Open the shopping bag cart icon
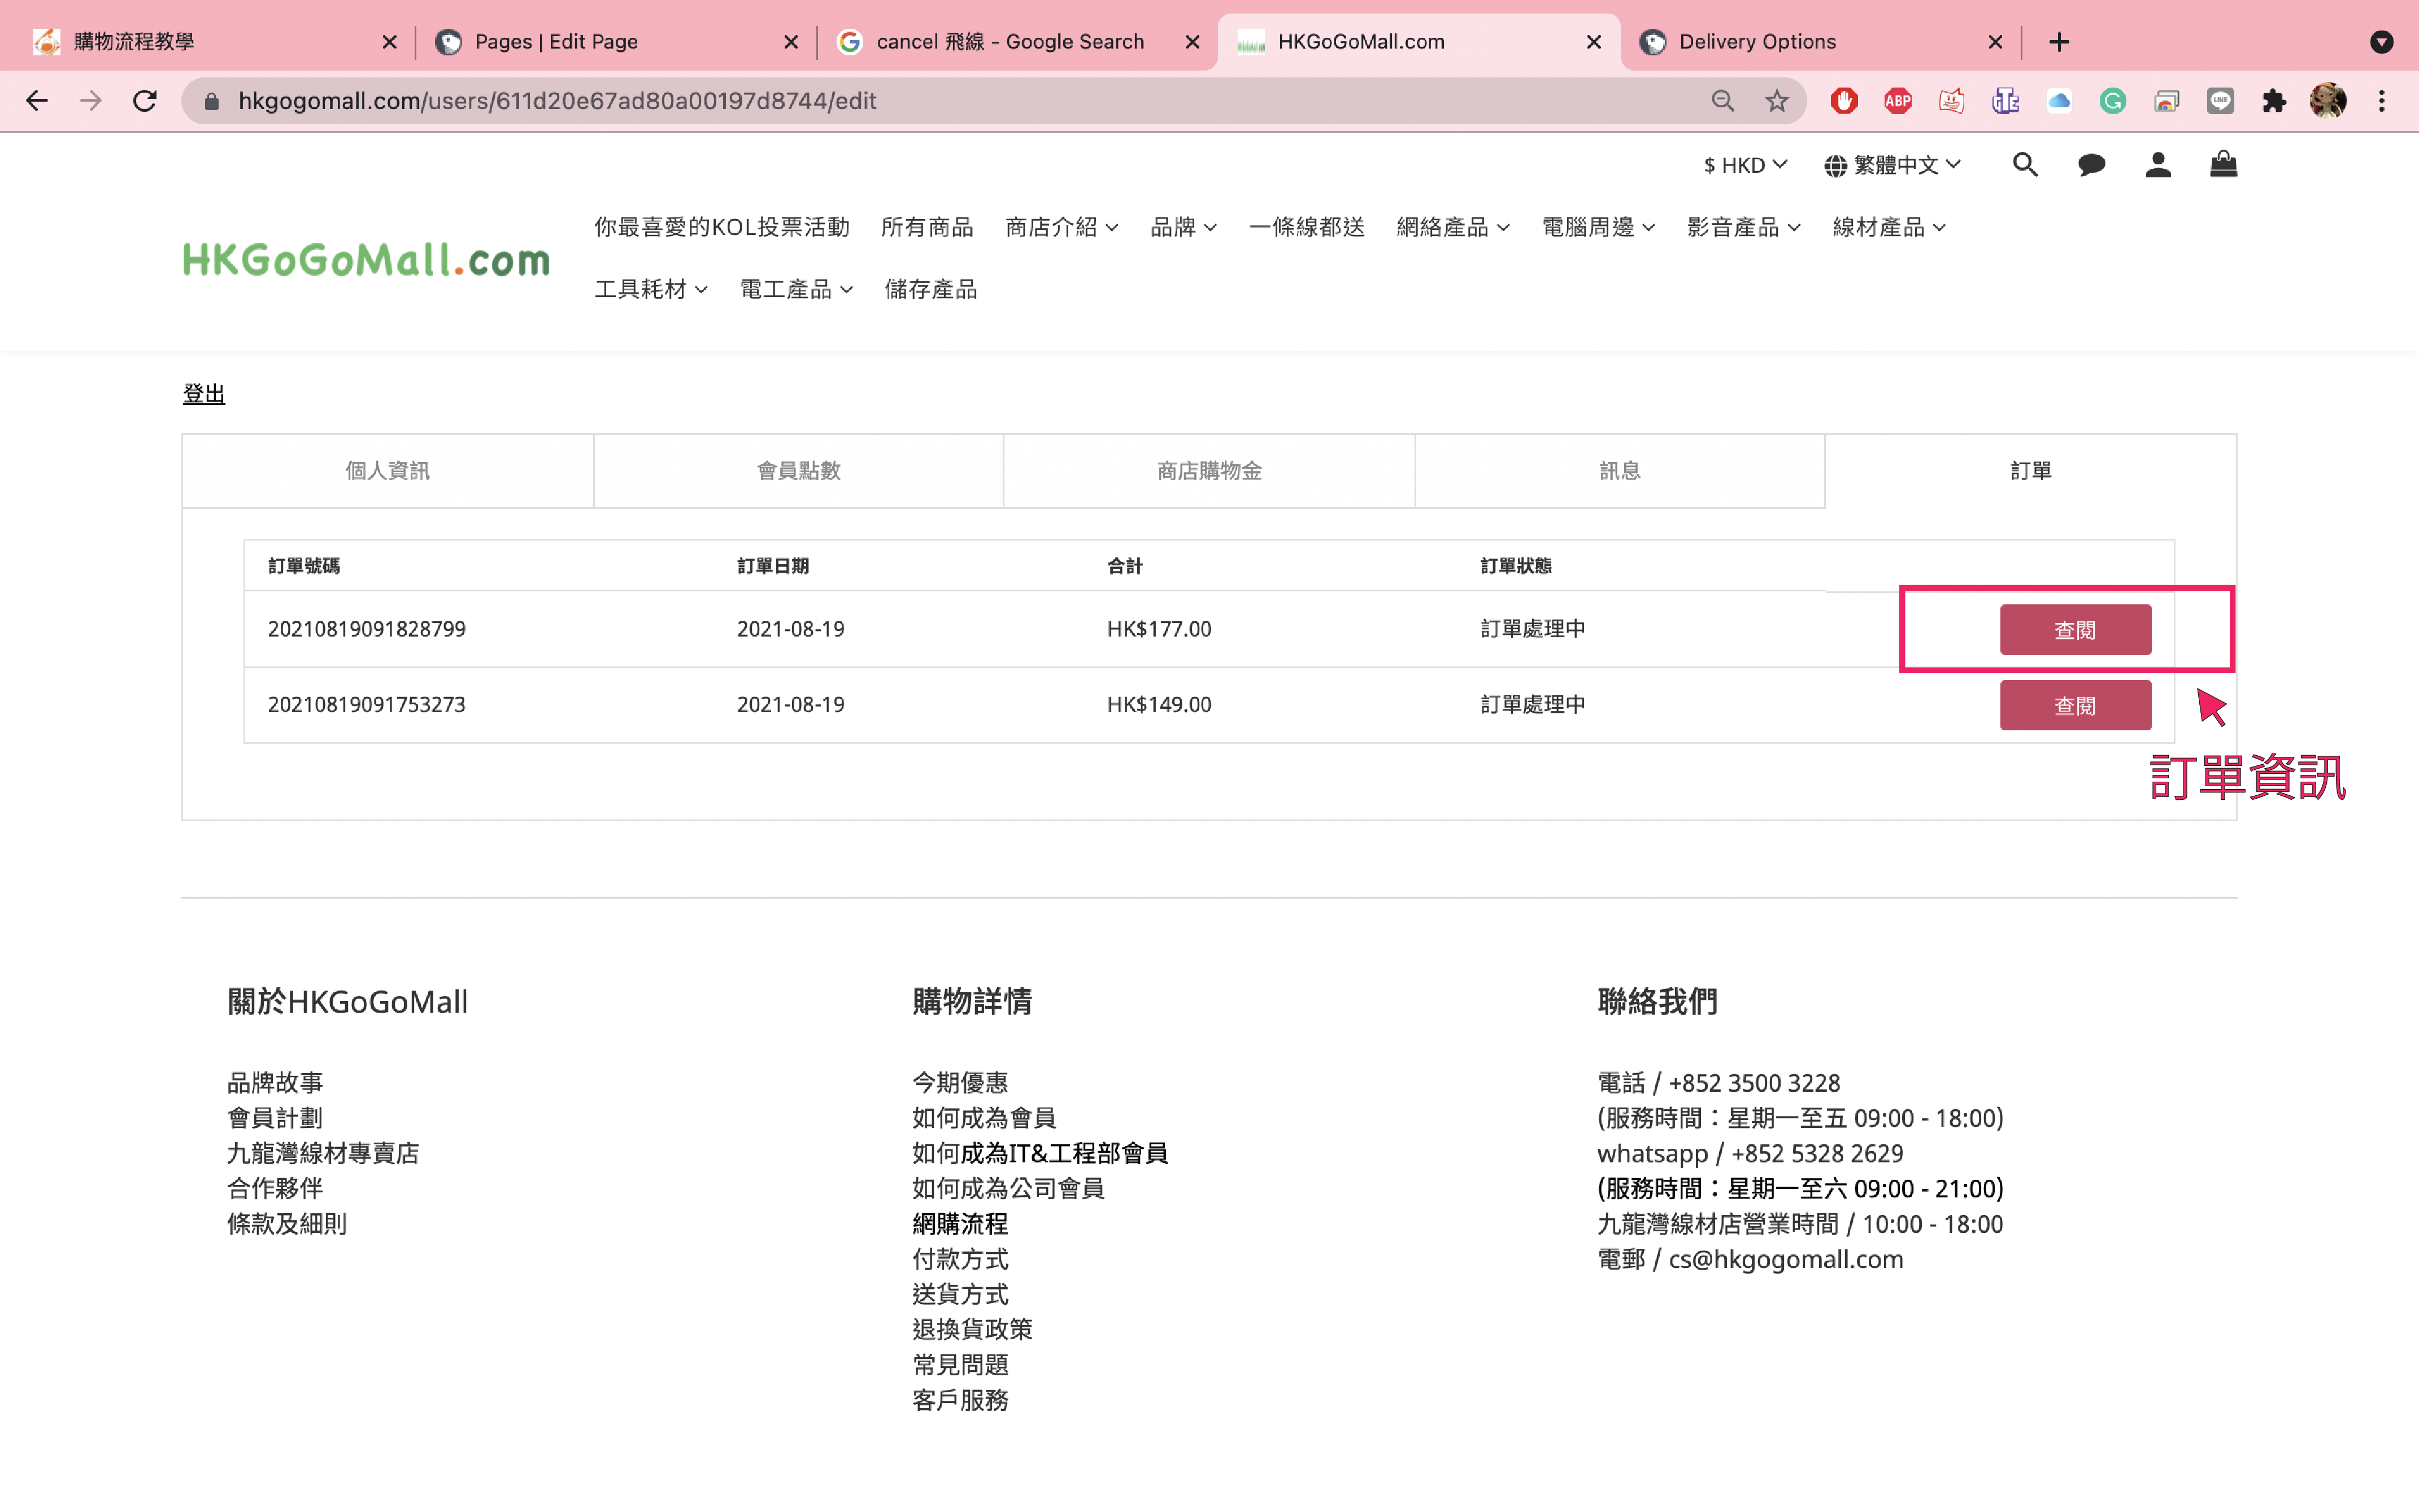Image resolution: width=2419 pixels, height=1512 pixels. click(2222, 164)
